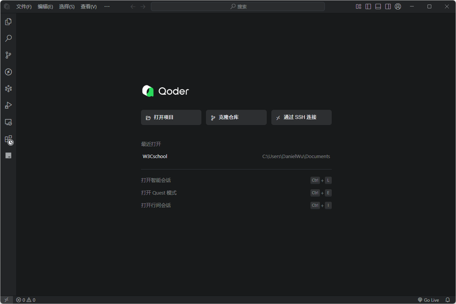The image size is (456, 304).
Task: Open Run and Debug view
Action: [x=8, y=105]
